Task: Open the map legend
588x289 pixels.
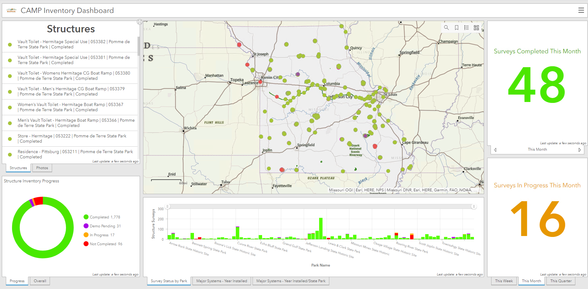Action: click(x=466, y=27)
